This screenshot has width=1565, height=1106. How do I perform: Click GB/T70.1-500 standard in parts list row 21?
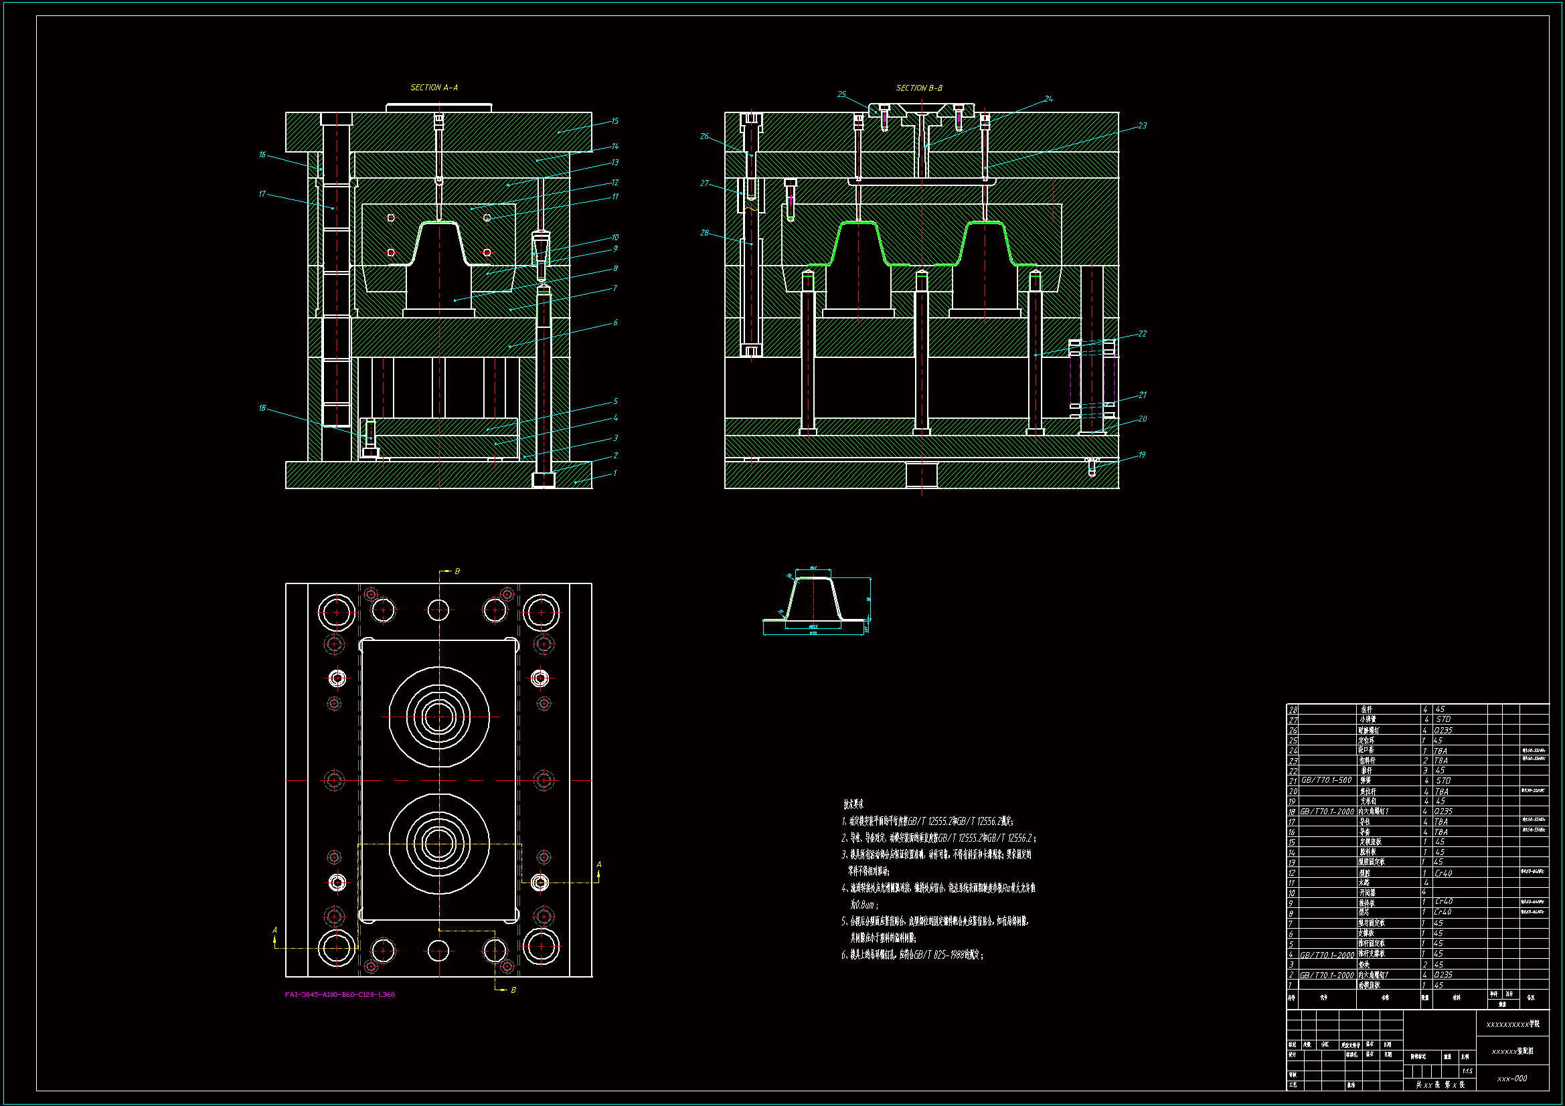click(x=1326, y=780)
